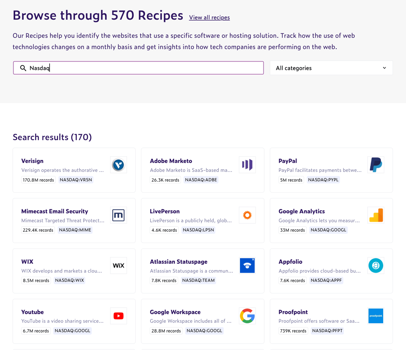This screenshot has height=350, width=406.
Task: Open the Google Workspace recipe title
Action: click(175, 312)
